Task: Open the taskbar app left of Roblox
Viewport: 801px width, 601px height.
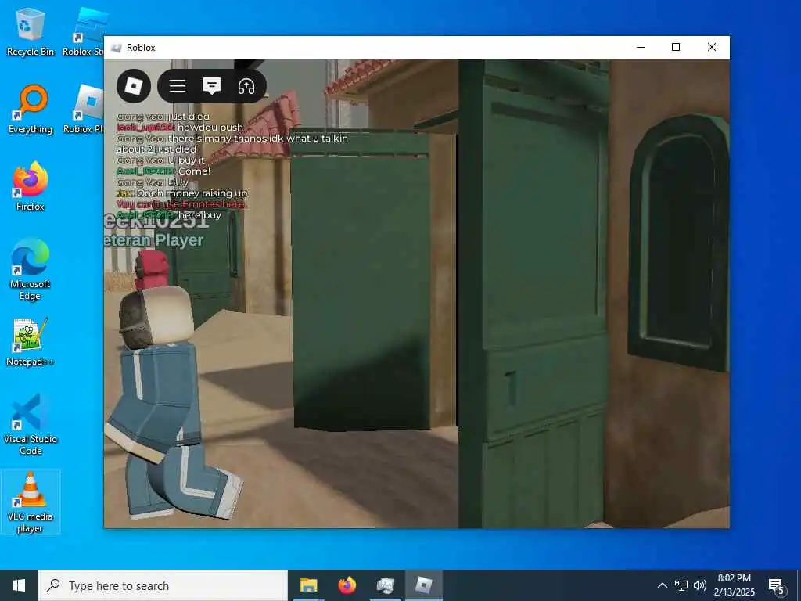Action: (x=385, y=585)
